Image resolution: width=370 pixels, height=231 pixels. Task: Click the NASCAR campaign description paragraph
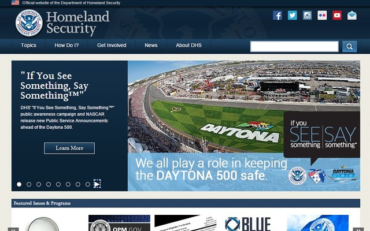click(68, 117)
